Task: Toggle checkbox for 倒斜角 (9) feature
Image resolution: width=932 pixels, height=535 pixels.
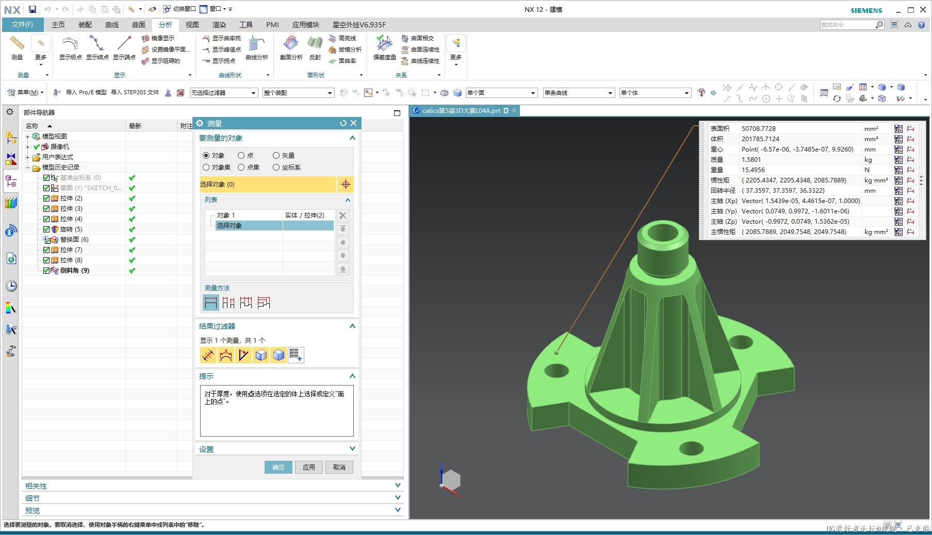Action: 46,271
